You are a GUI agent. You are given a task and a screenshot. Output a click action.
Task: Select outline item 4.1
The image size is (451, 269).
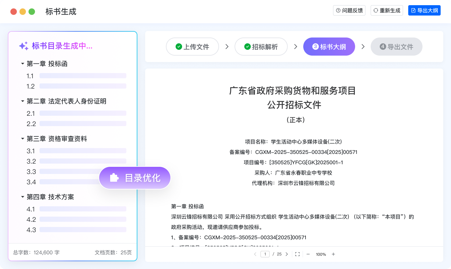click(76, 209)
